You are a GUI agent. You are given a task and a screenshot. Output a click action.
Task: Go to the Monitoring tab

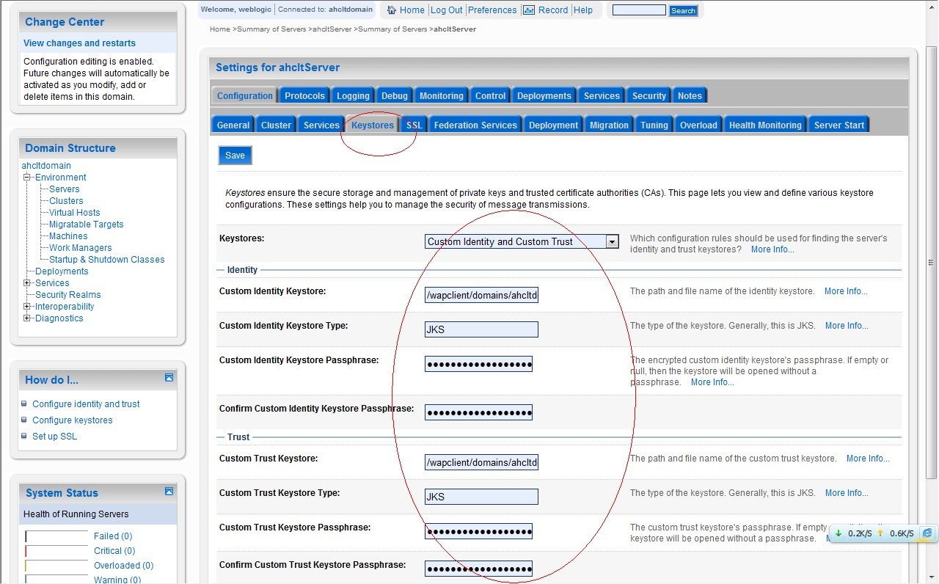tap(441, 96)
